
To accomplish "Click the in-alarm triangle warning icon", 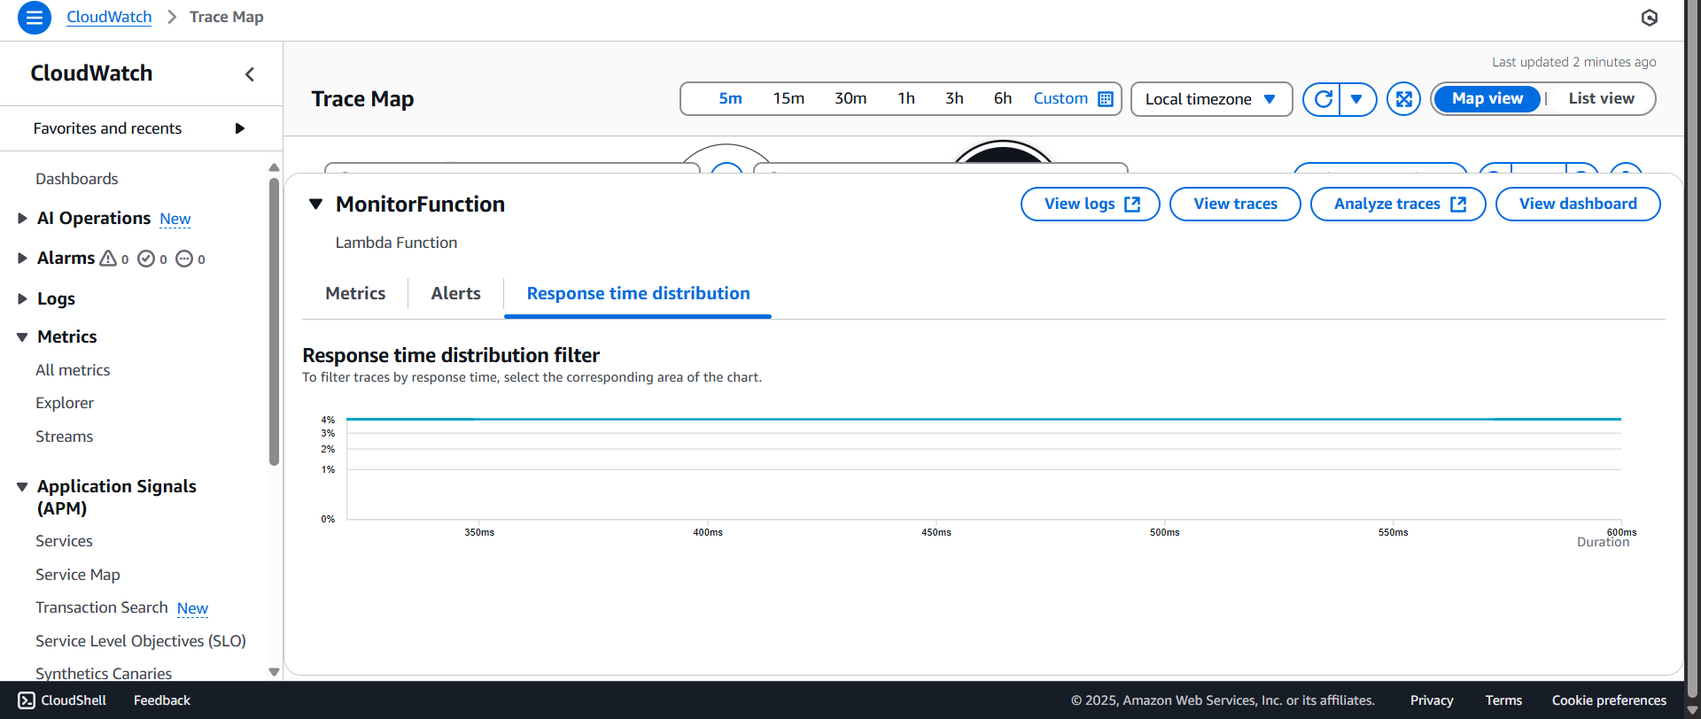I will pyautogui.click(x=108, y=259).
